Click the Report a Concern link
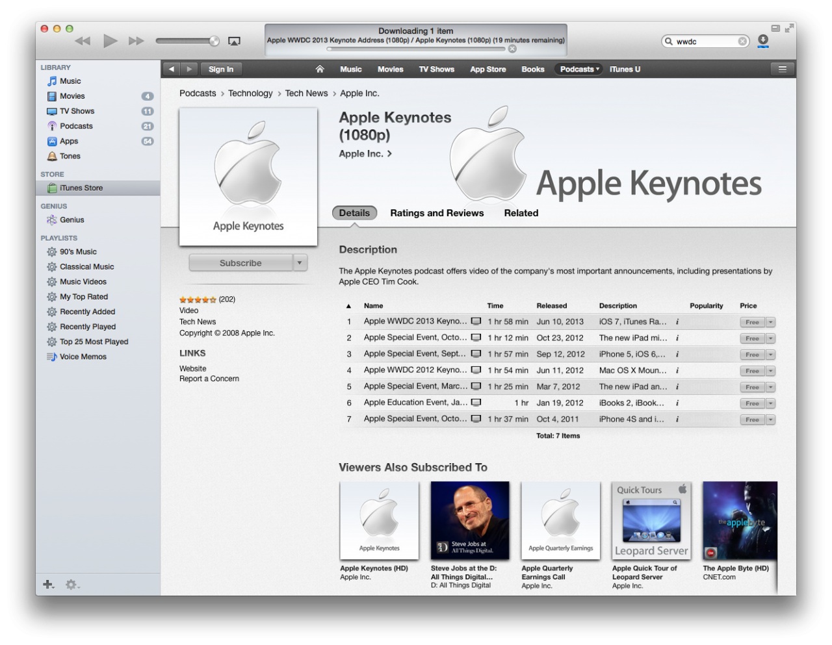The image size is (832, 645). pyautogui.click(x=209, y=379)
